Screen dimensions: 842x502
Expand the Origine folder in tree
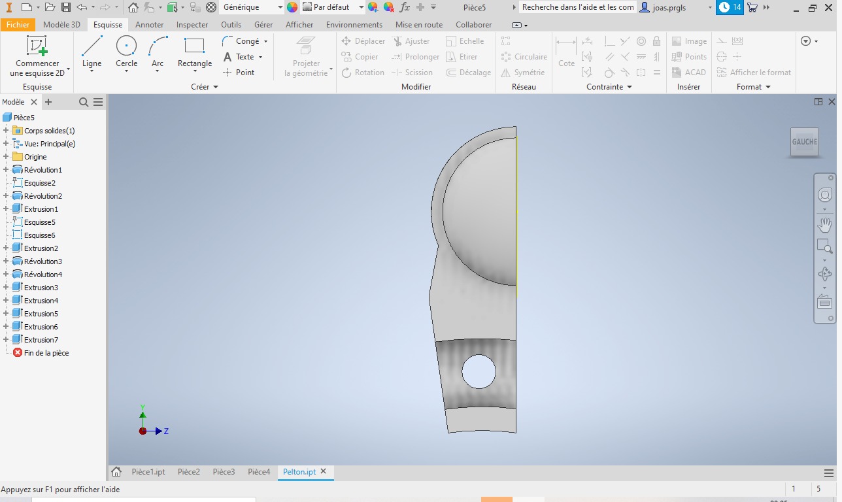pyautogui.click(x=6, y=157)
